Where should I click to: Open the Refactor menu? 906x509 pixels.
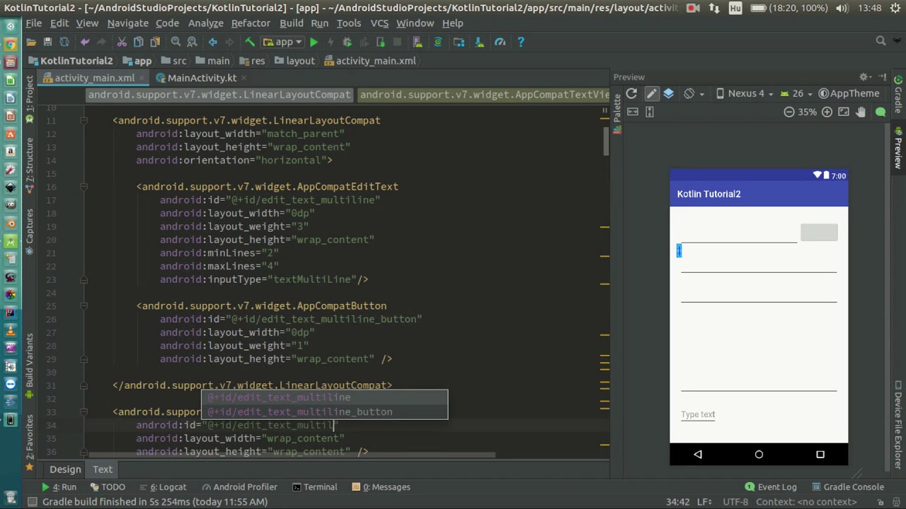(x=251, y=23)
